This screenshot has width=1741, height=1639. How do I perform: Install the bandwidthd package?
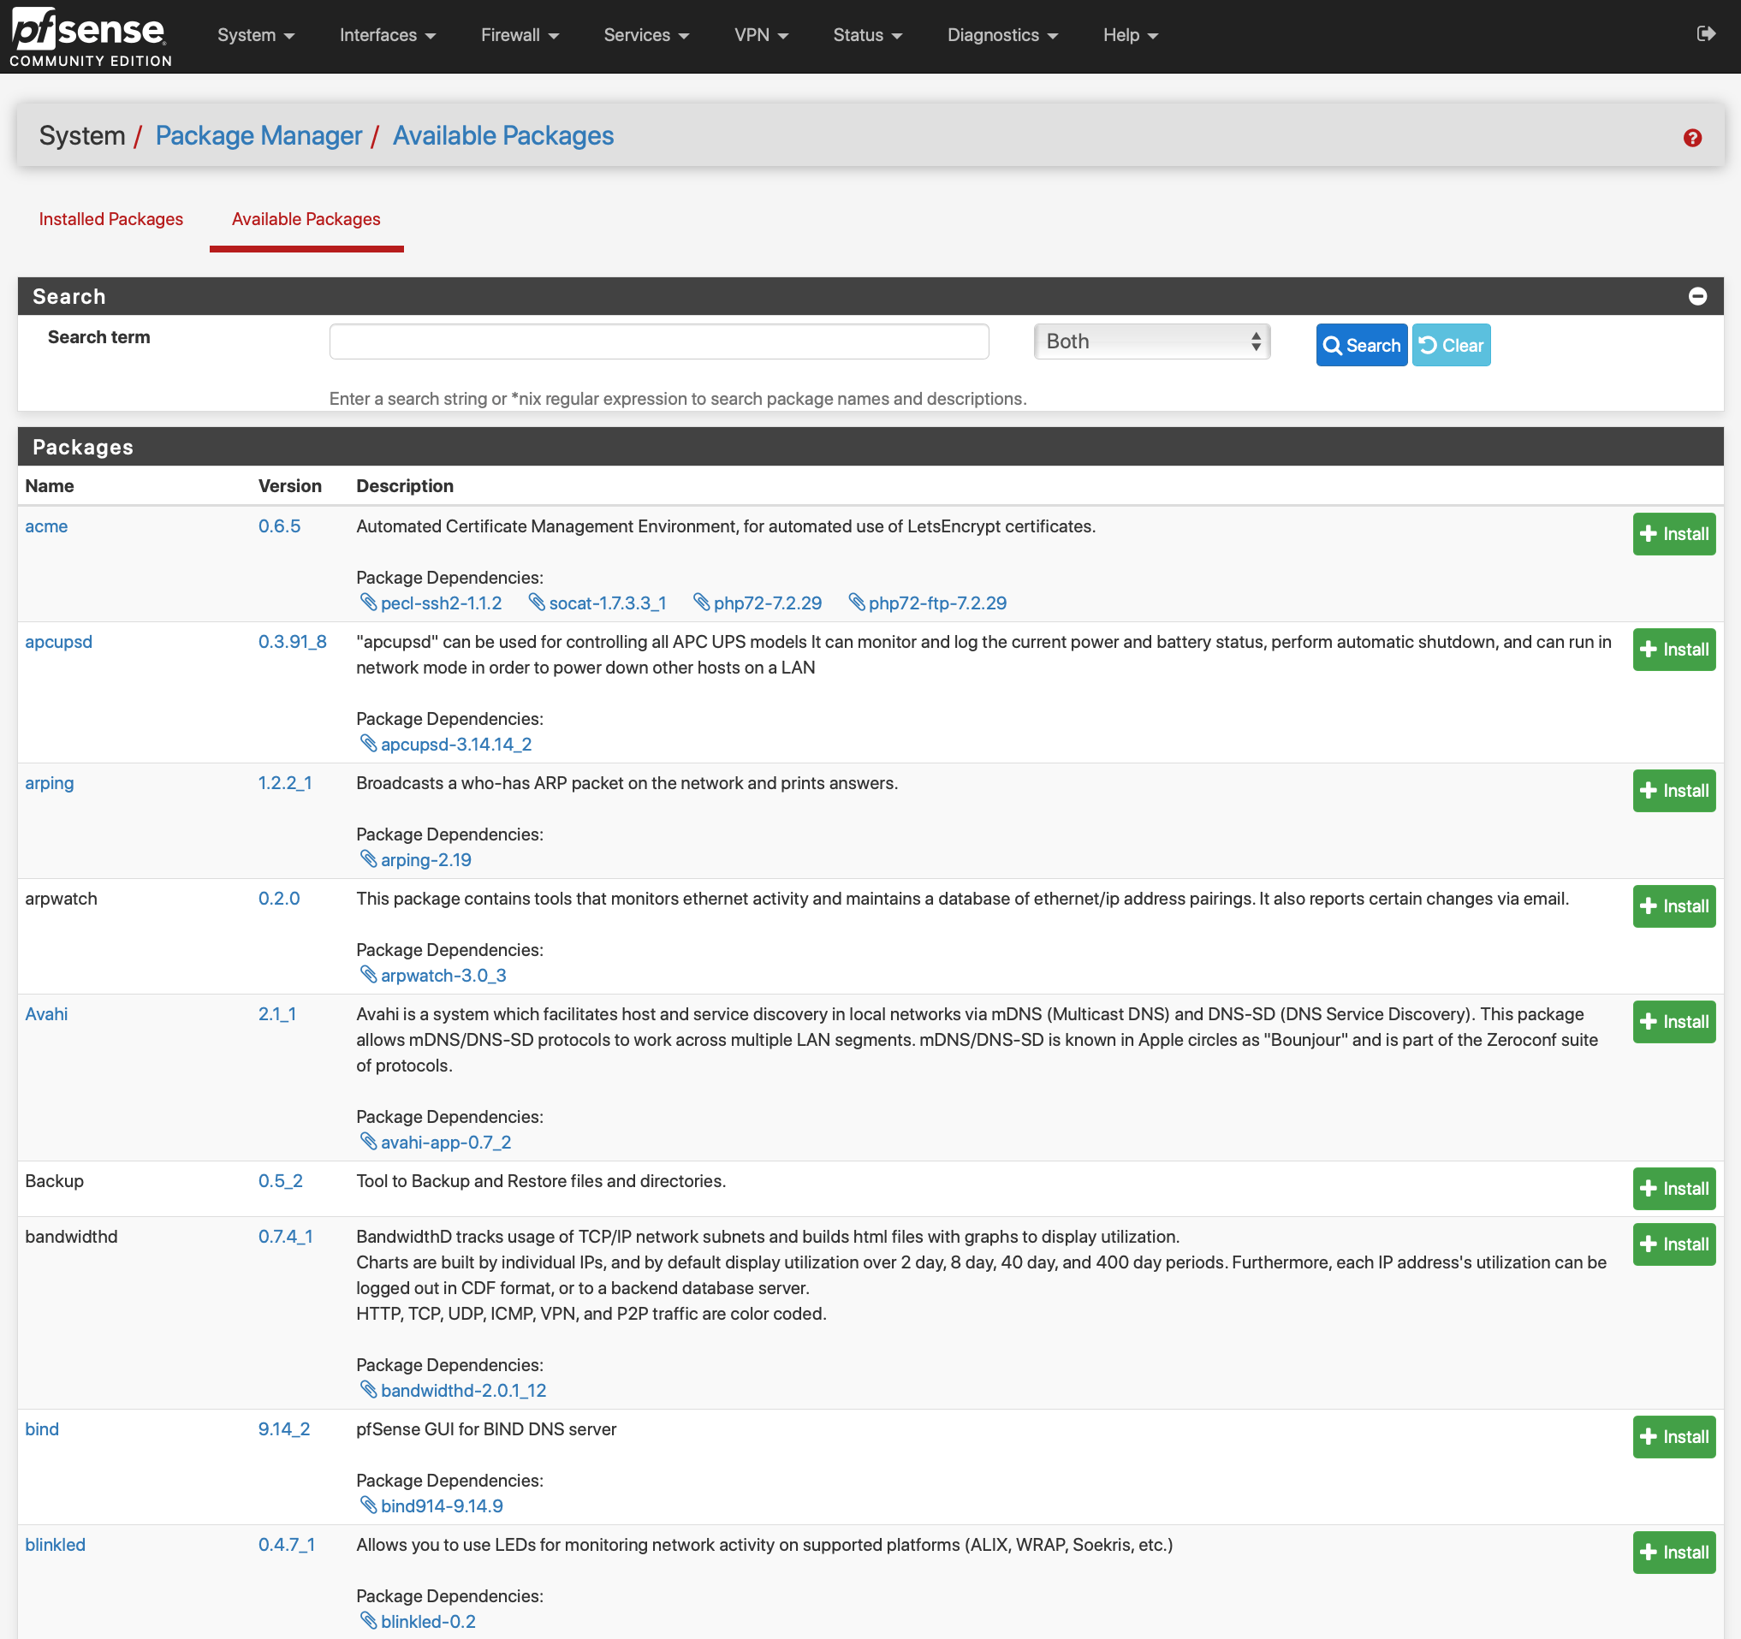(1673, 1244)
